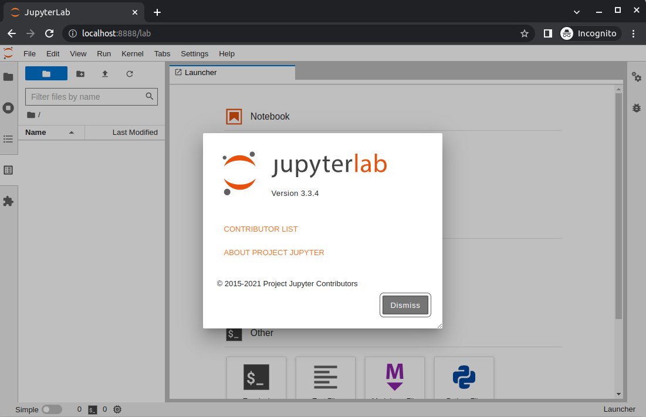Dismiss the About JupyterLab dialog

[x=405, y=305]
